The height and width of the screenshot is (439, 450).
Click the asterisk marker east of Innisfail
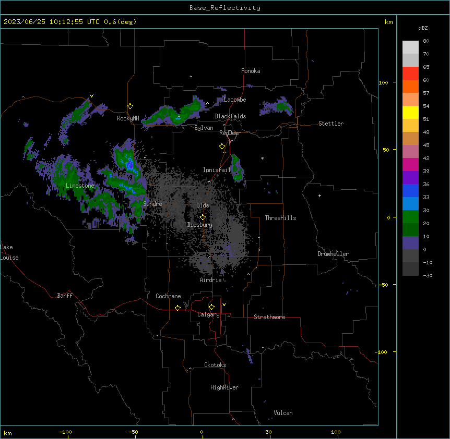pos(262,158)
